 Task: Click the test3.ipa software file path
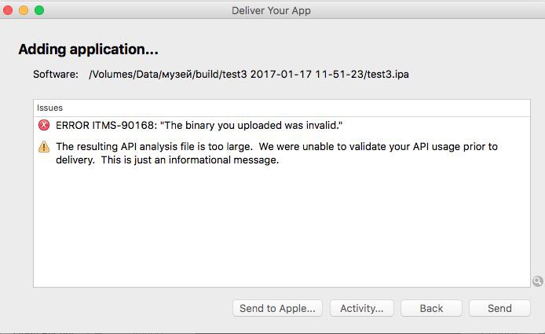pyautogui.click(x=249, y=75)
